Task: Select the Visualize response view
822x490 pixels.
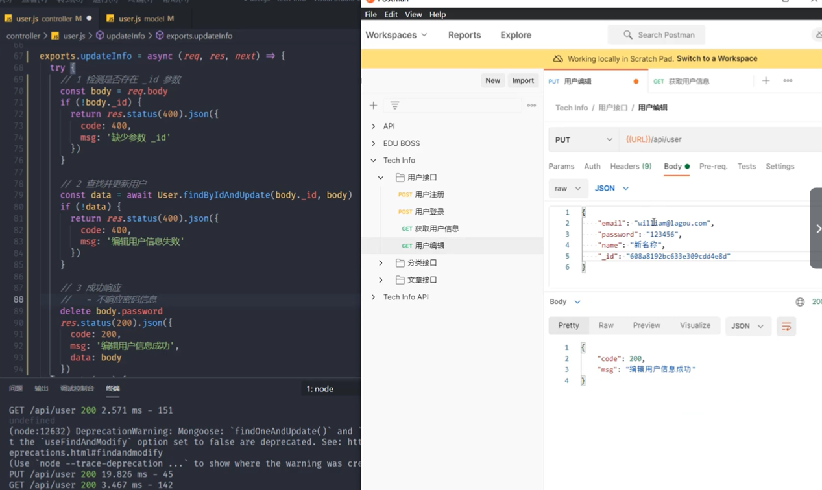Action: point(695,325)
